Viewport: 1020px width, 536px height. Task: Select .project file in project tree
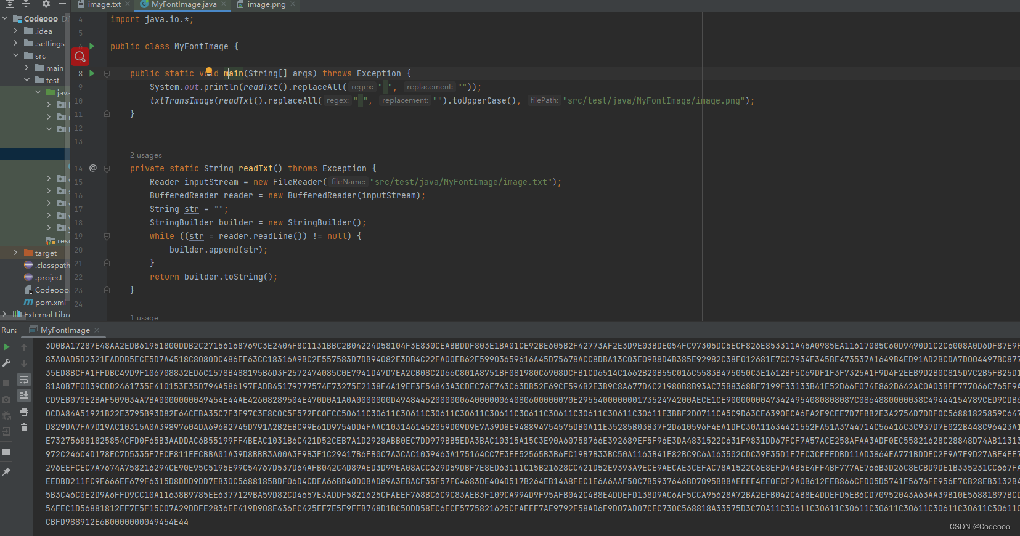(43, 277)
